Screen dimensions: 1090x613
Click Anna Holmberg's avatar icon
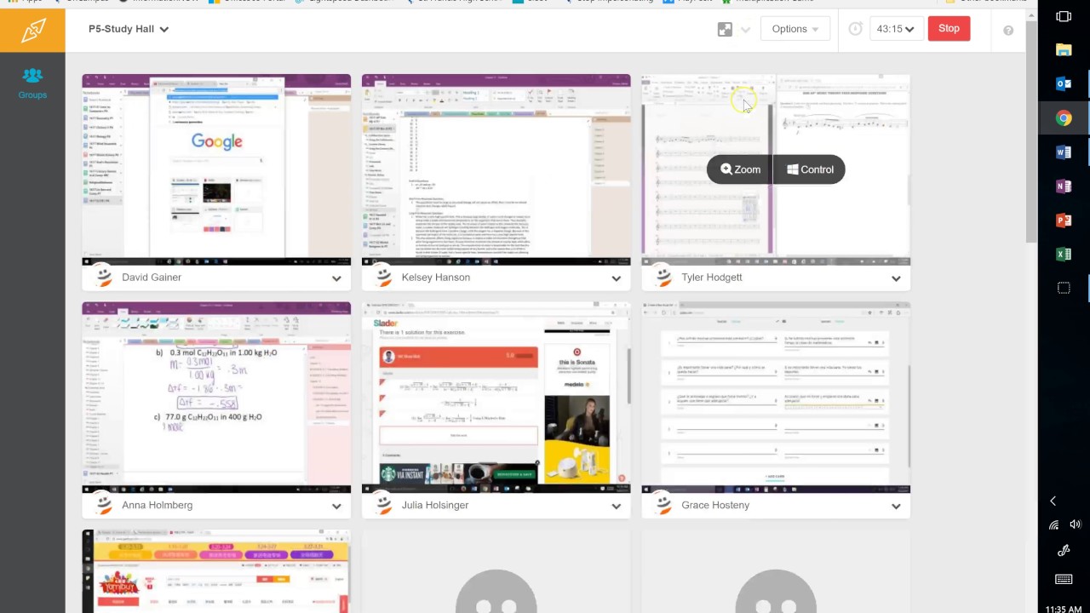coord(103,505)
